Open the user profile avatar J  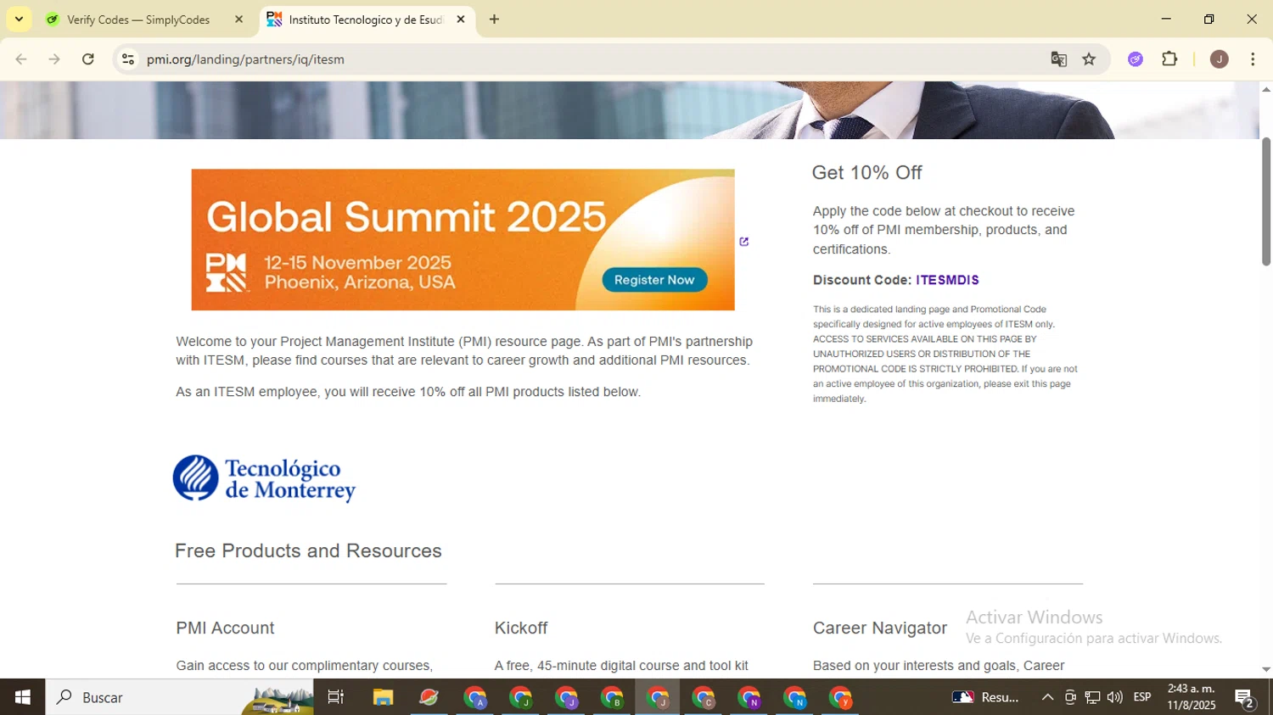[1219, 59]
